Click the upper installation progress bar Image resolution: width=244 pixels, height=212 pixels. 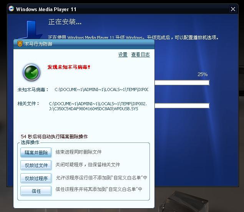(x=182, y=83)
